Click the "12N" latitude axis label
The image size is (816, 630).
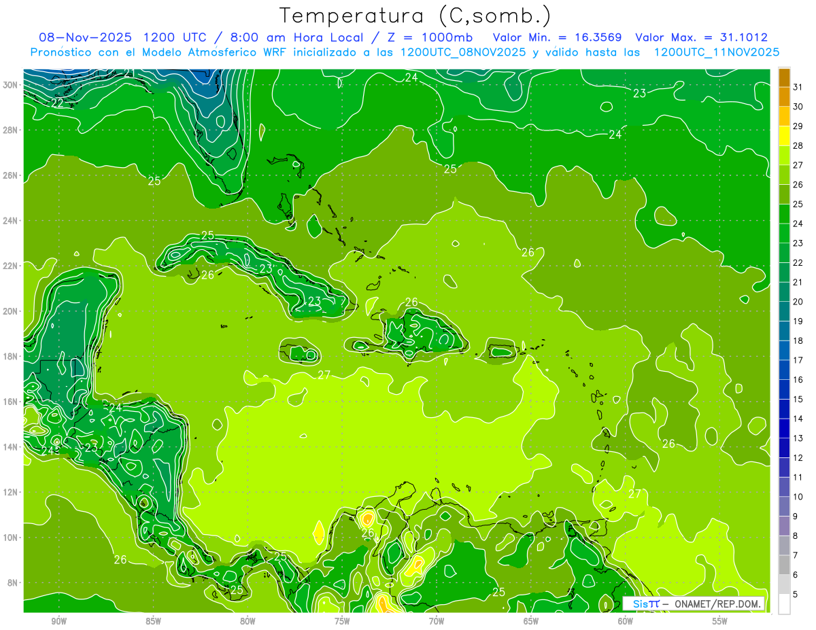(11, 492)
